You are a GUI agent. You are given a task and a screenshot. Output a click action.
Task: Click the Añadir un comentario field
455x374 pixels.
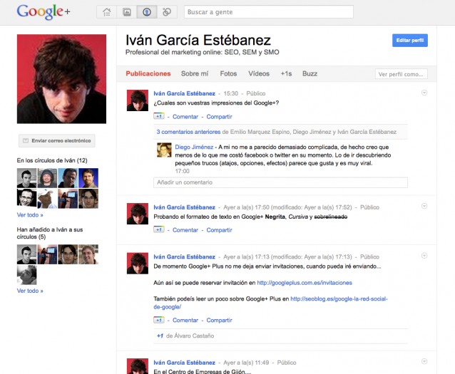[280, 183]
